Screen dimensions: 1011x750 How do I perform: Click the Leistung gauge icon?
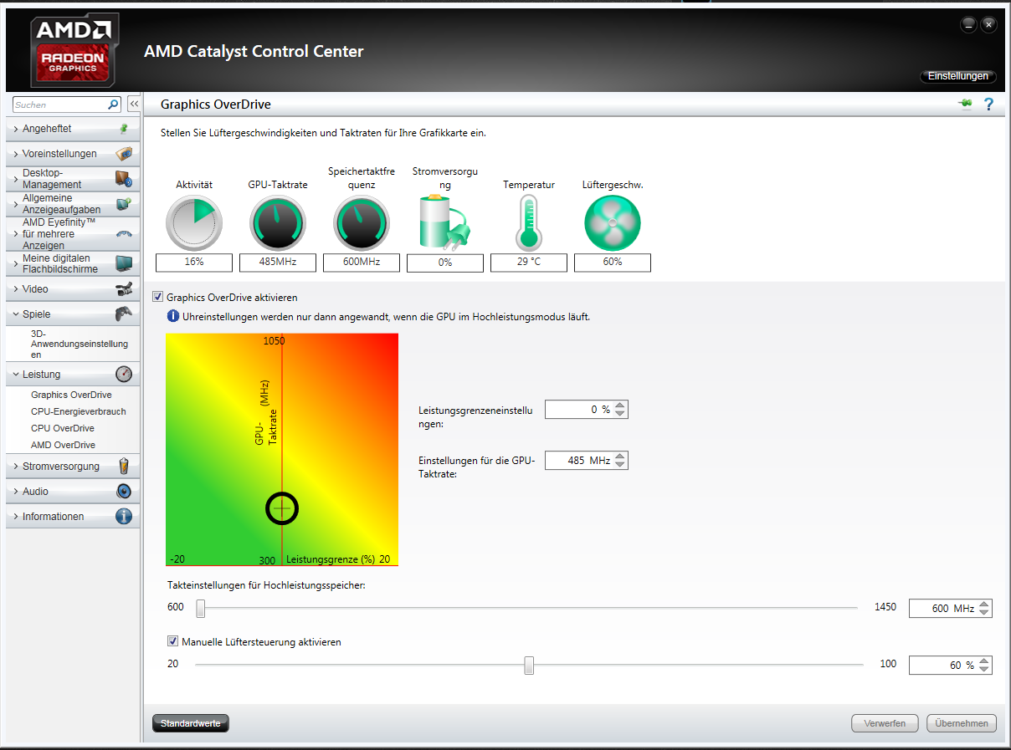coord(124,375)
